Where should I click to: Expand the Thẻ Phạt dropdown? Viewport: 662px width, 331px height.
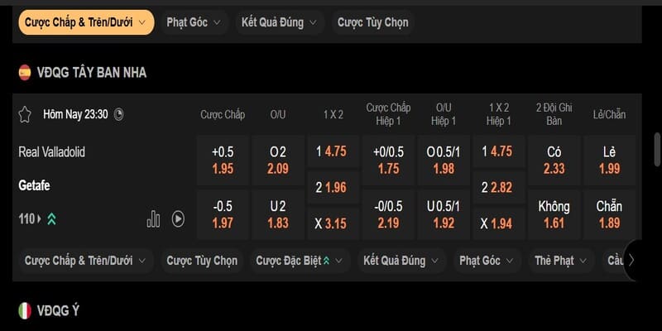coord(561,261)
